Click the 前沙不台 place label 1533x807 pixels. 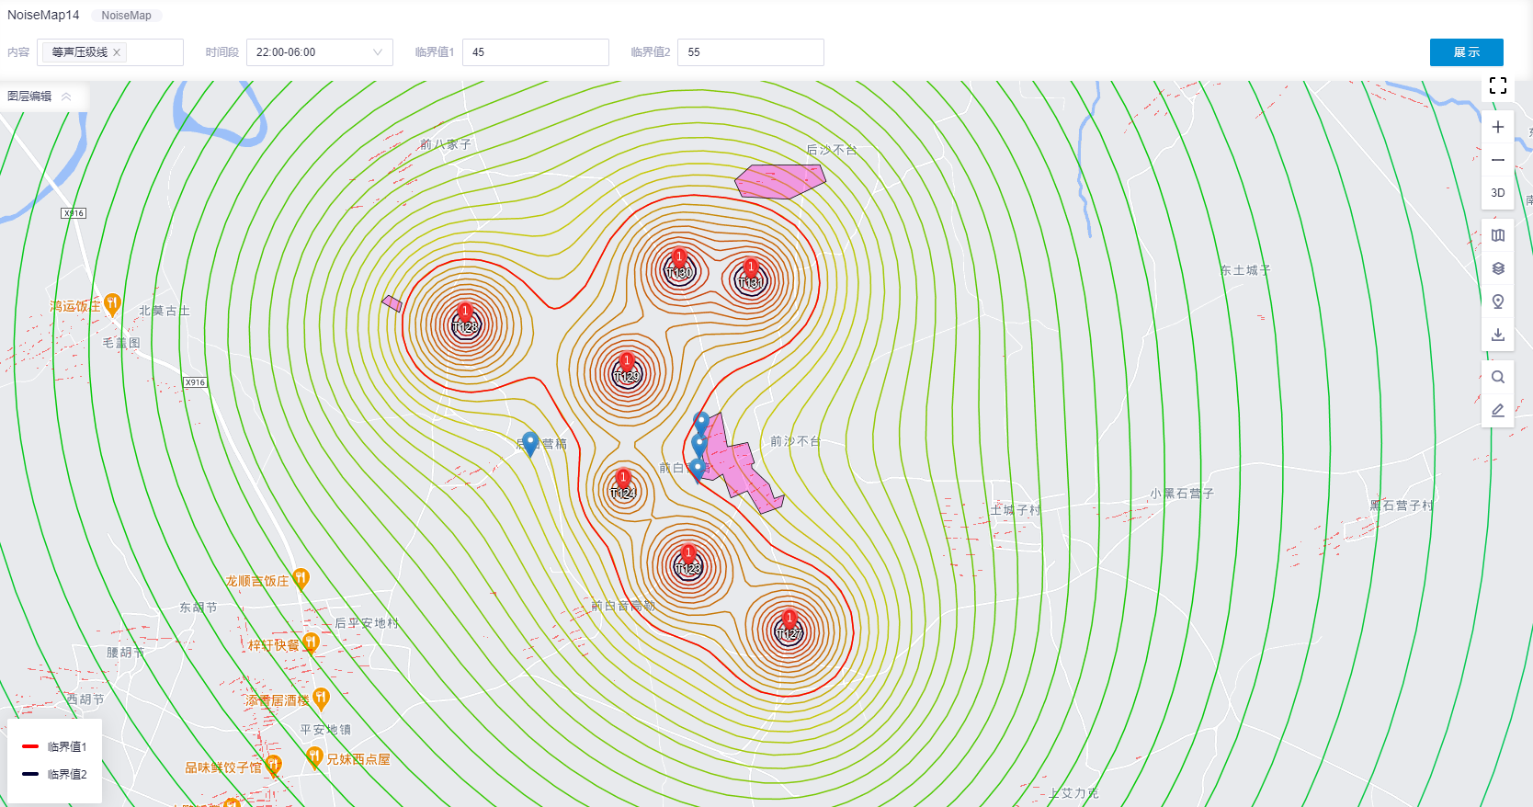[x=796, y=441]
